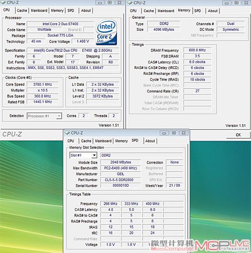Open SPD tab in the CPU window

[x=71, y=11]
